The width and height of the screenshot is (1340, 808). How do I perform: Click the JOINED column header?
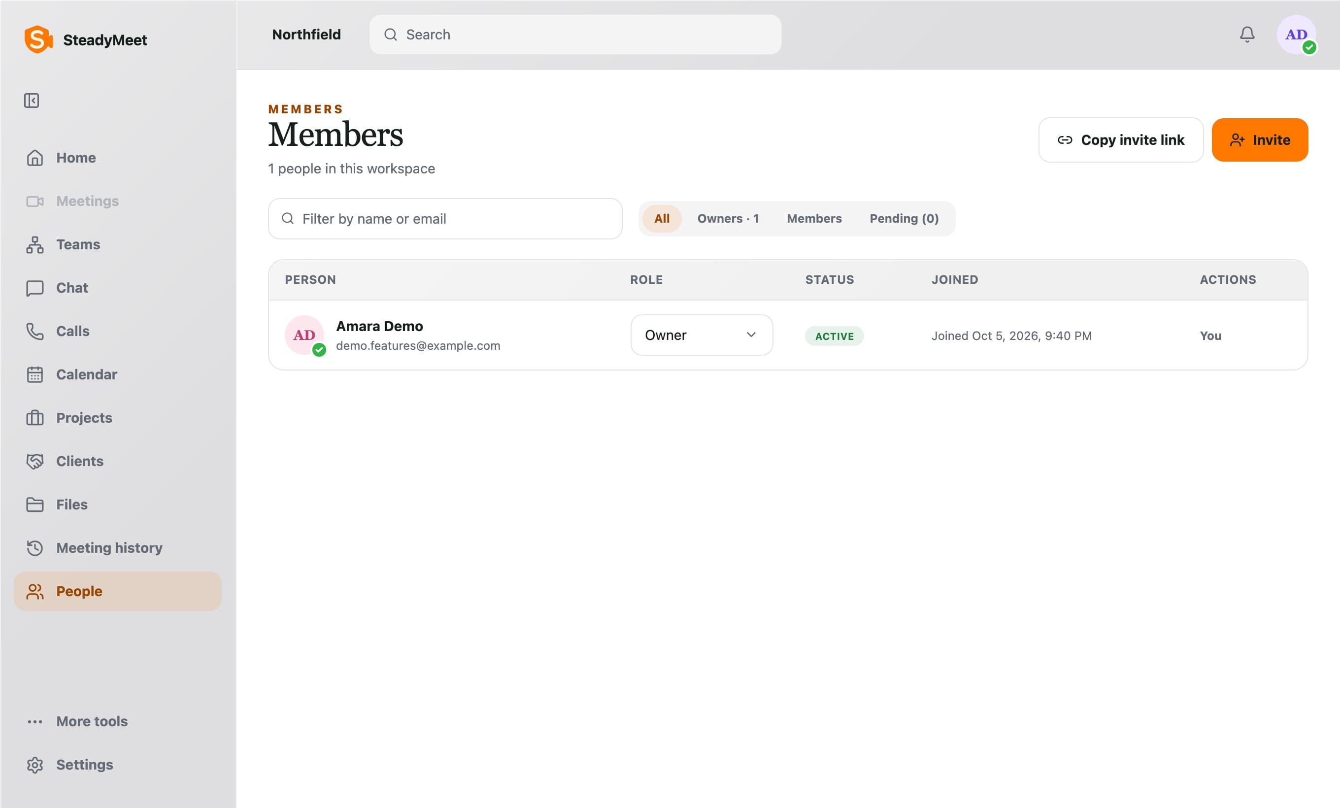point(954,280)
